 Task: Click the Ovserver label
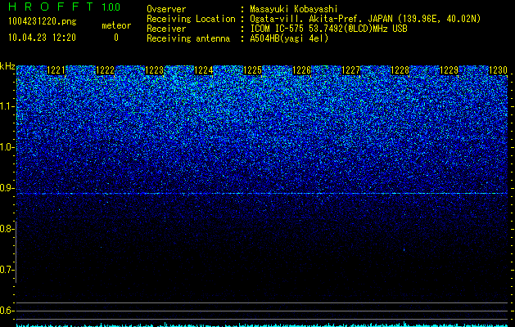point(166,9)
